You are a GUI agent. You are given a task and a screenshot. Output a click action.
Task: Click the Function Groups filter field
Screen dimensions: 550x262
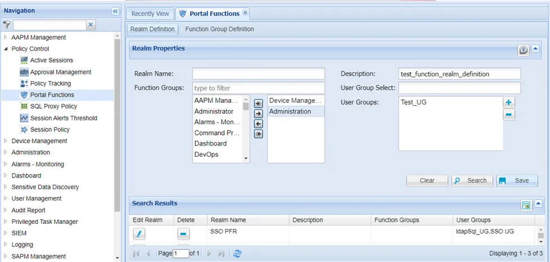pyautogui.click(x=259, y=88)
